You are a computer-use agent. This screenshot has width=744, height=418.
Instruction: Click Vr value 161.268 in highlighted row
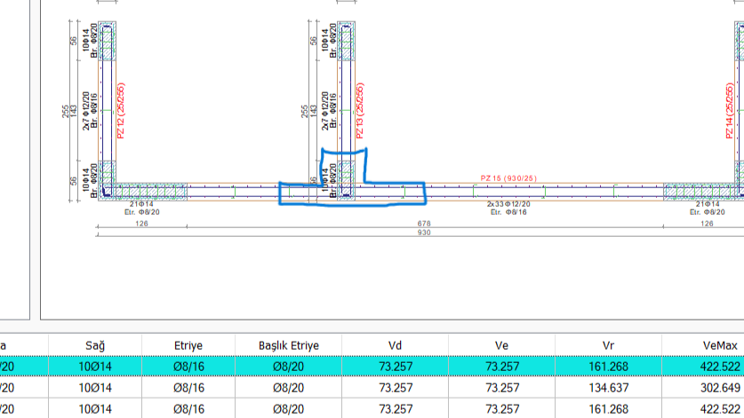609,367
